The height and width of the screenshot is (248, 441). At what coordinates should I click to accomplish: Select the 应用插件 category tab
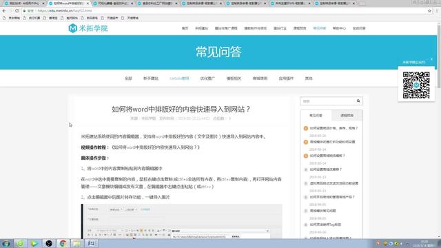point(286,79)
